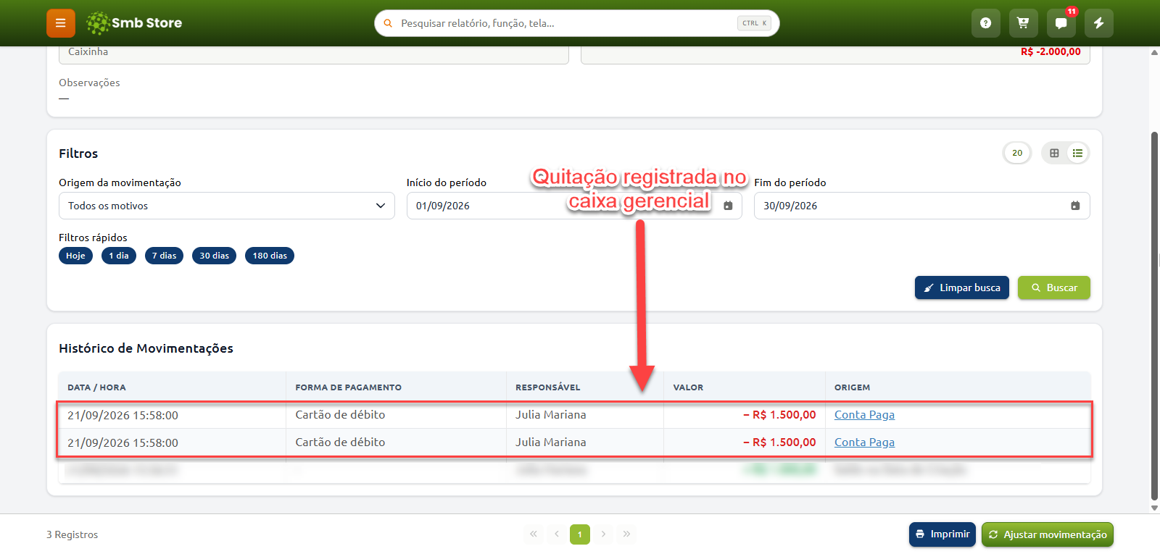
Task: Open the 20 records per page selector
Action: [x=1017, y=153]
